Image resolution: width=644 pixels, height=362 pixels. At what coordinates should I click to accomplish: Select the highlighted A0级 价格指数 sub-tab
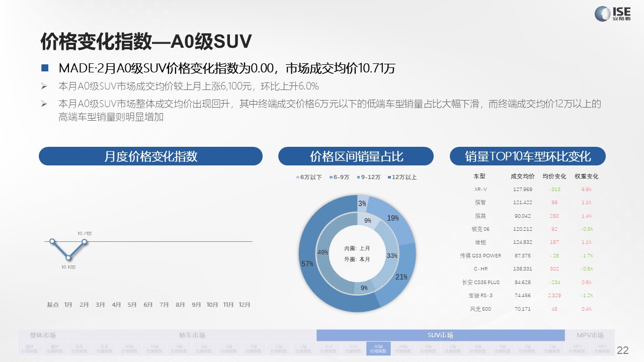(x=379, y=348)
